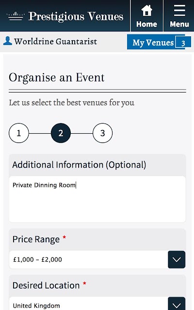The width and height of the screenshot is (194, 310).
Task: Open the hamburger Menu icon
Action: tap(179, 11)
